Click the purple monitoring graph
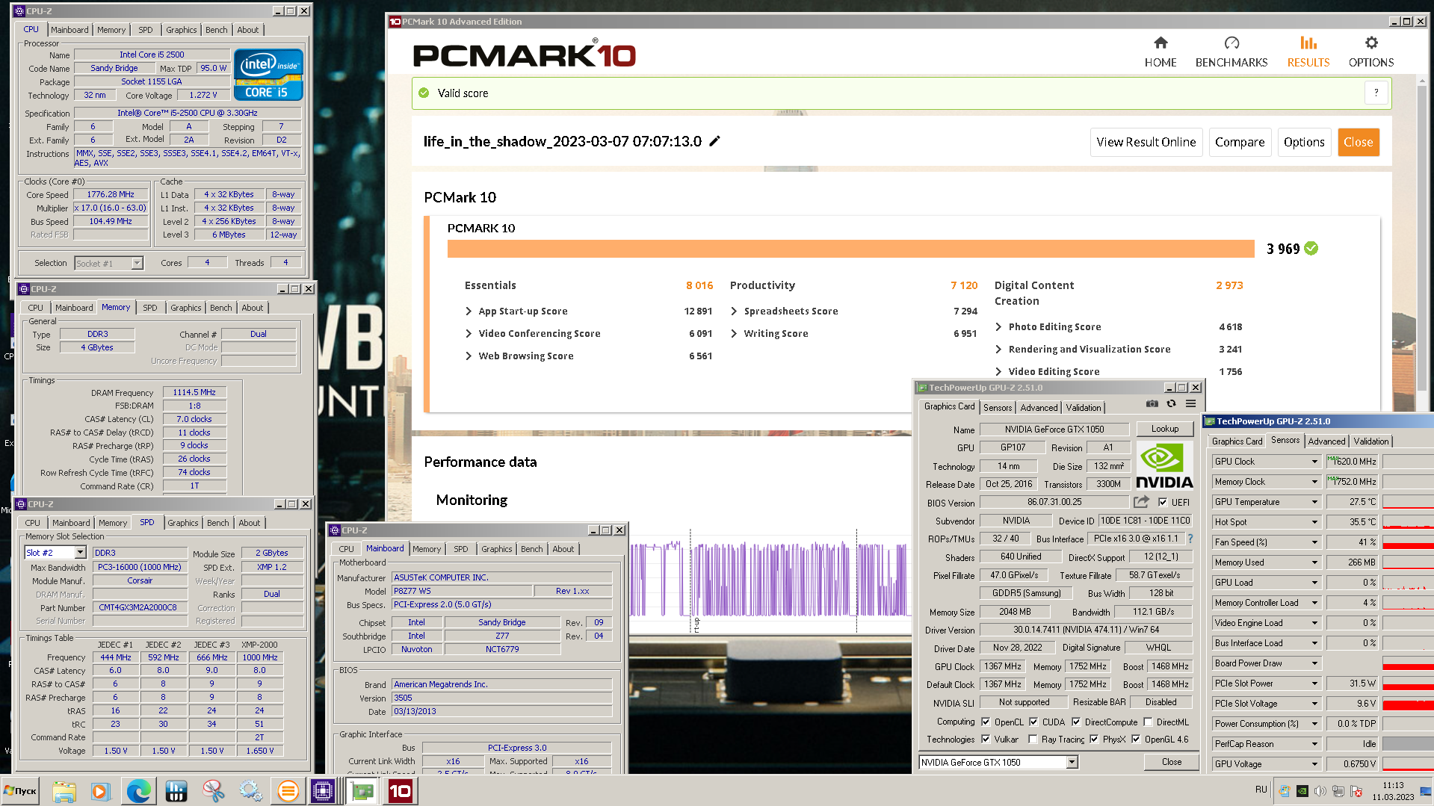 coord(770,579)
